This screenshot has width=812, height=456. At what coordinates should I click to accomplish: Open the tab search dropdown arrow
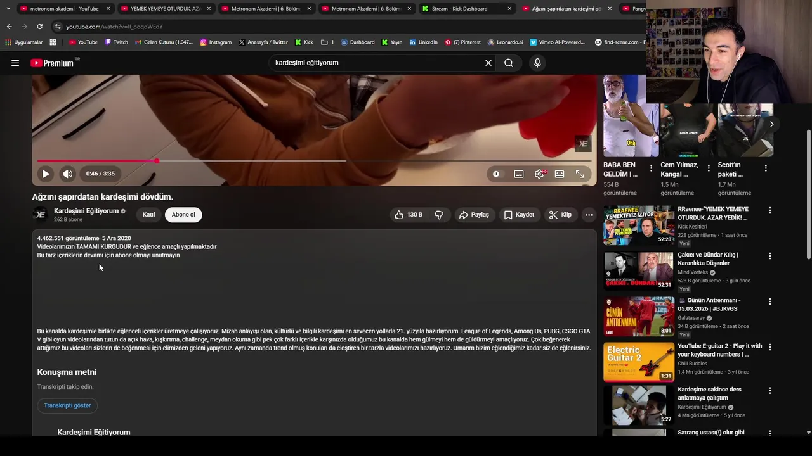click(x=8, y=9)
